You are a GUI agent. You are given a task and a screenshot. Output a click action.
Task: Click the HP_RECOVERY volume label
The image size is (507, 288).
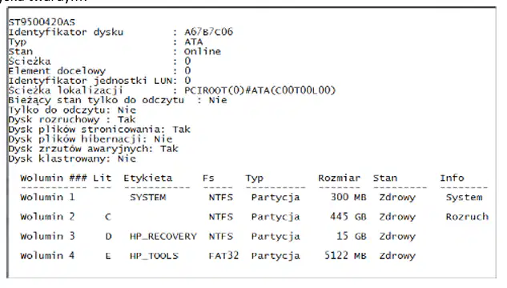163,236
